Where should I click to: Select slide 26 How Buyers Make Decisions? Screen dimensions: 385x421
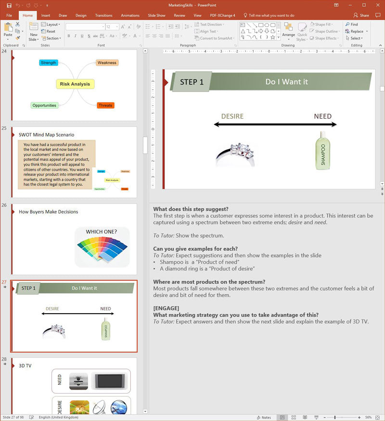pyautogui.click(x=74, y=239)
